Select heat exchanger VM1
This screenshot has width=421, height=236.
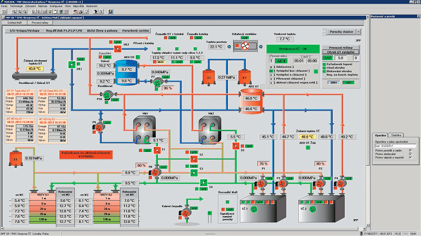(144, 130)
